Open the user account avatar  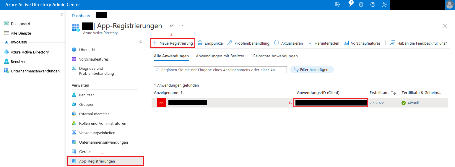449,5
